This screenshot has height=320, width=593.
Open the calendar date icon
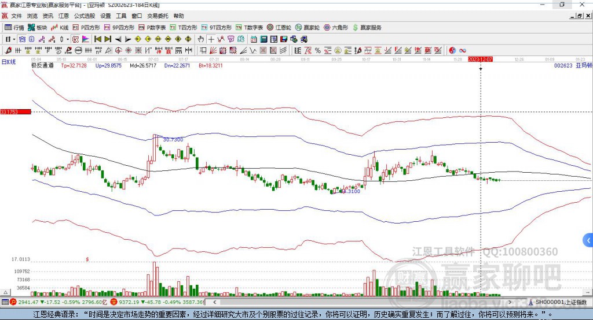254,39
